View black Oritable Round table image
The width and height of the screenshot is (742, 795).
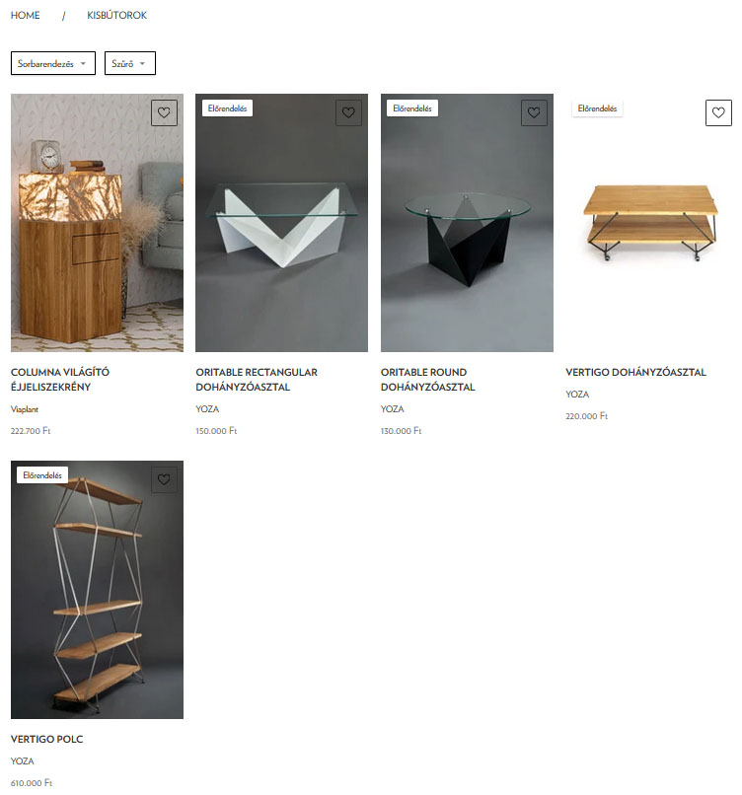pos(467,223)
